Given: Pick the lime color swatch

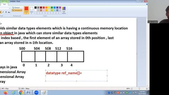Looking at the screenshot, I should click(x=52, y=10).
